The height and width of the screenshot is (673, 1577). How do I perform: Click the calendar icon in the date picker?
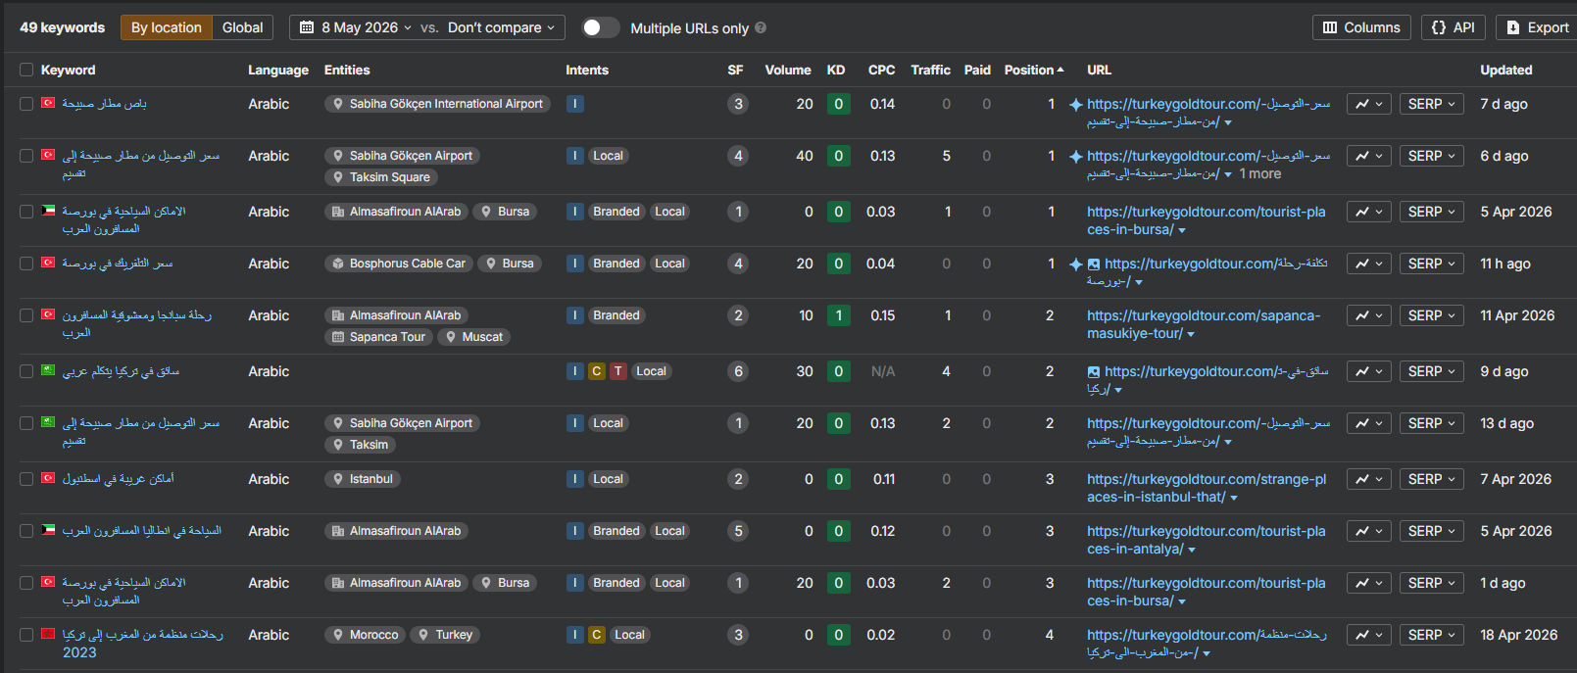[x=307, y=27]
